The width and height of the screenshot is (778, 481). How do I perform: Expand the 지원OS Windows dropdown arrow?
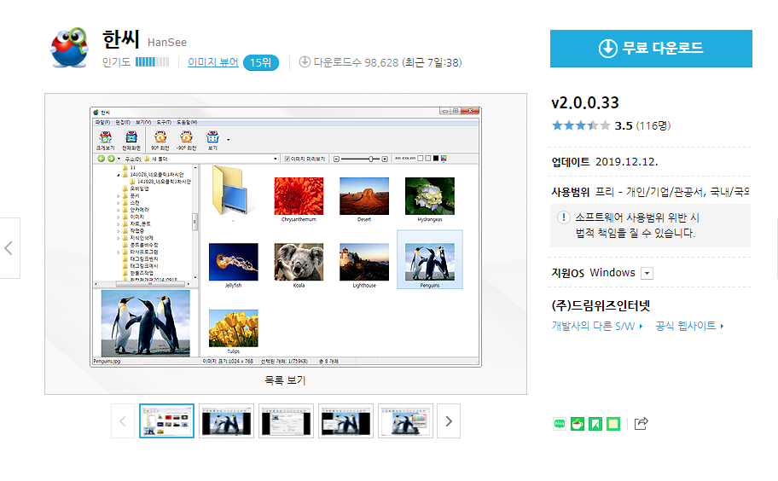pyautogui.click(x=647, y=273)
